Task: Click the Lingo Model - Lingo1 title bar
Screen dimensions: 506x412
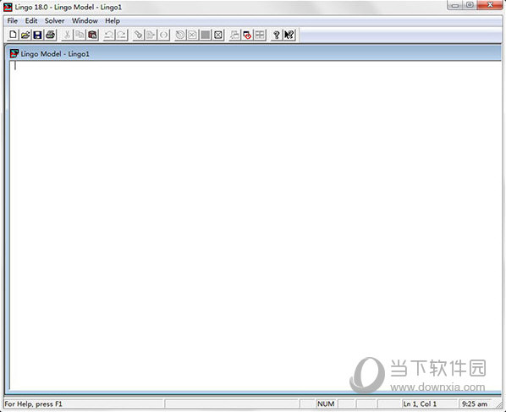Action: 255,53
